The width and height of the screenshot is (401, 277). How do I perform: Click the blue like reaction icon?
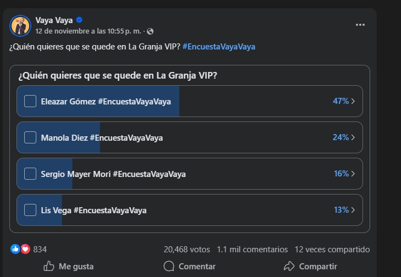click(15, 249)
